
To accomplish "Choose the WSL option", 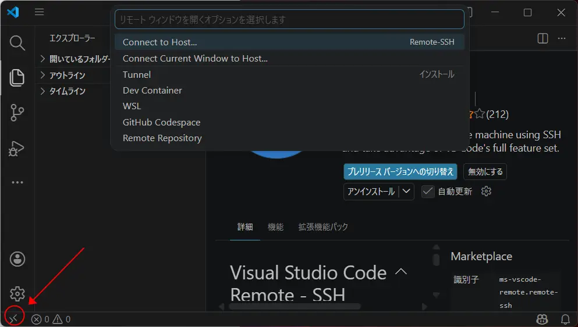I will click(x=289, y=106).
